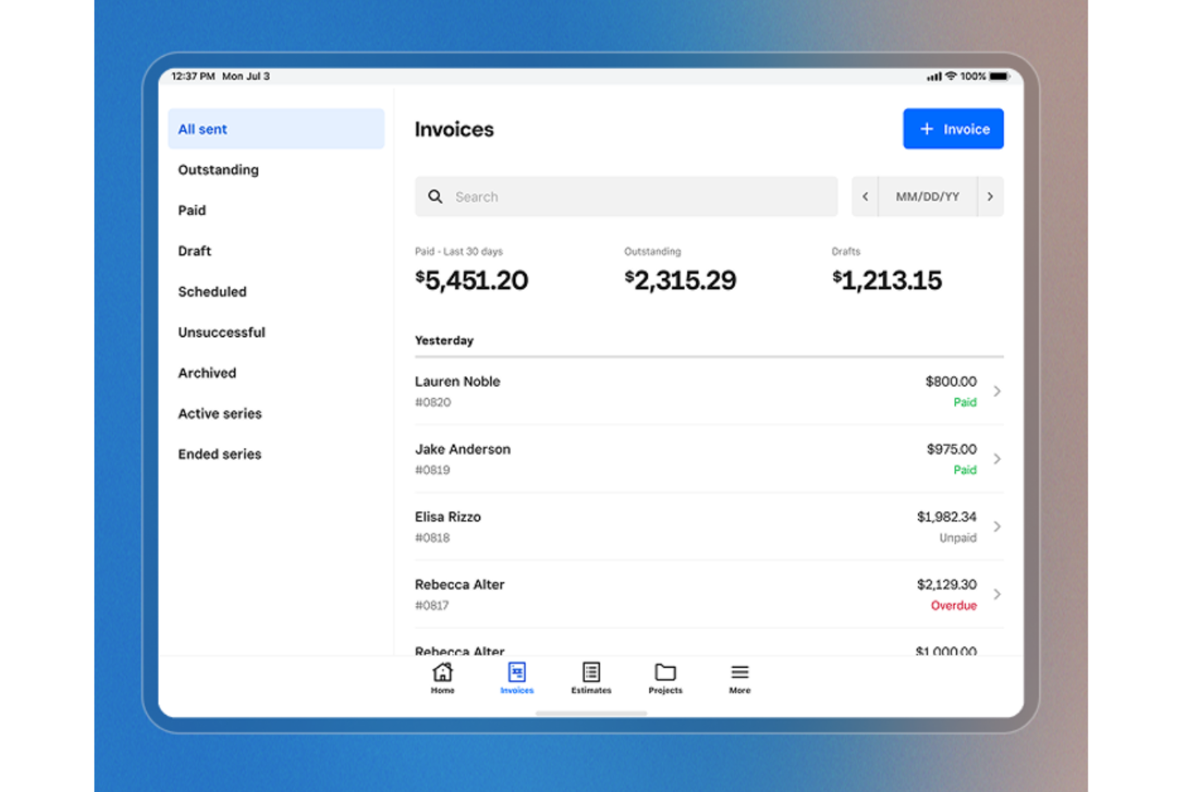Viewport: 1188px width, 792px height.
Task: Click the MM/DD/YY date field
Action: 928,197
